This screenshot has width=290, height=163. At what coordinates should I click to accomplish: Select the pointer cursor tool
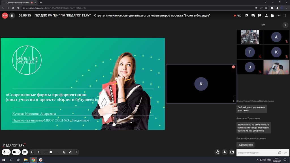pos(64,152)
